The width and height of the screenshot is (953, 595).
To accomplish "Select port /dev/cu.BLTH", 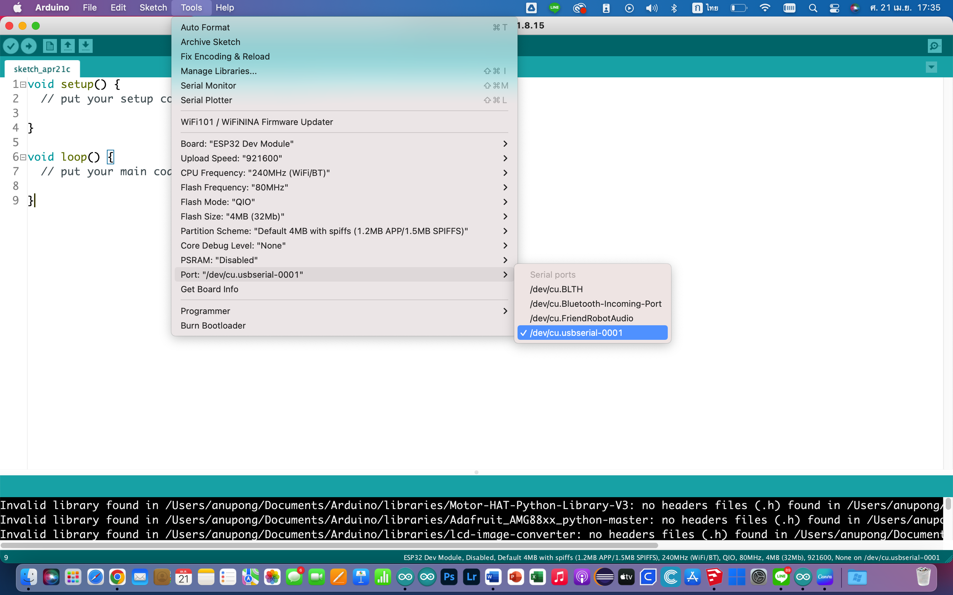I will (x=592, y=290).
